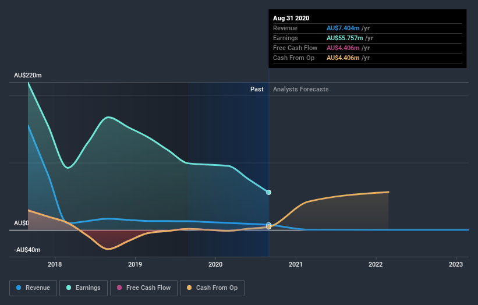Click the Free Cash Flow row label in tooltip
The image size is (478, 305).
[x=295, y=48]
